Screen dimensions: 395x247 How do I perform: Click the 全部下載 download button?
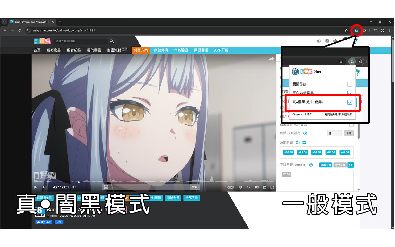191,198
